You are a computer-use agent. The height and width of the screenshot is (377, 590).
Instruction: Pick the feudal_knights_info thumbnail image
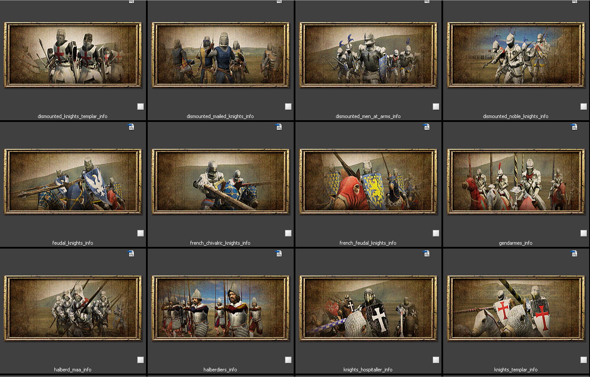[73, 182]
